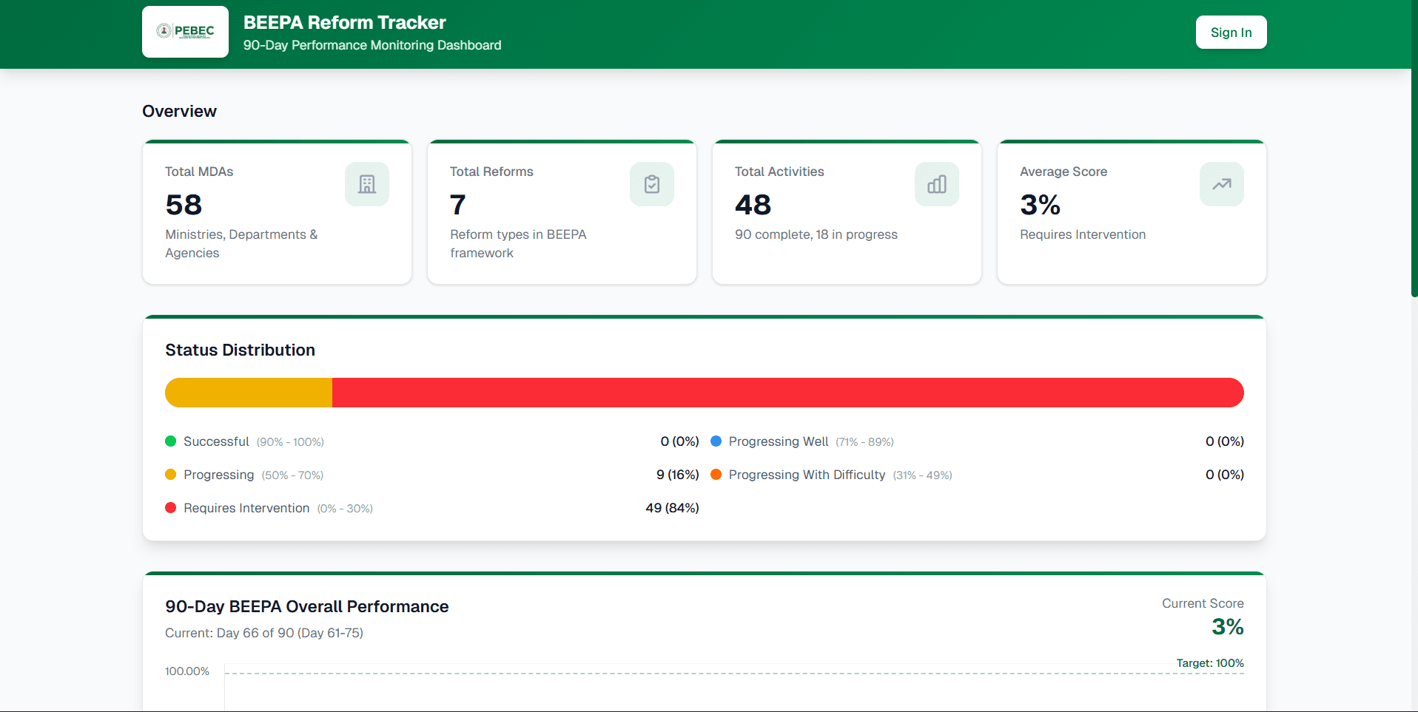Click the 90-Day BEEPA Overall Performance heading
Viewport: 1418px width, 712px height.
point(306,606)
